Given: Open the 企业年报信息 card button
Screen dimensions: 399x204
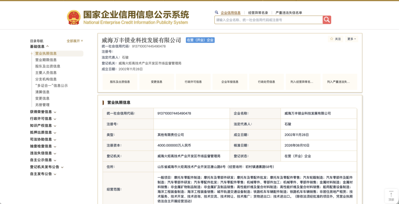Looking at the screenshot, I should [230, 82].
